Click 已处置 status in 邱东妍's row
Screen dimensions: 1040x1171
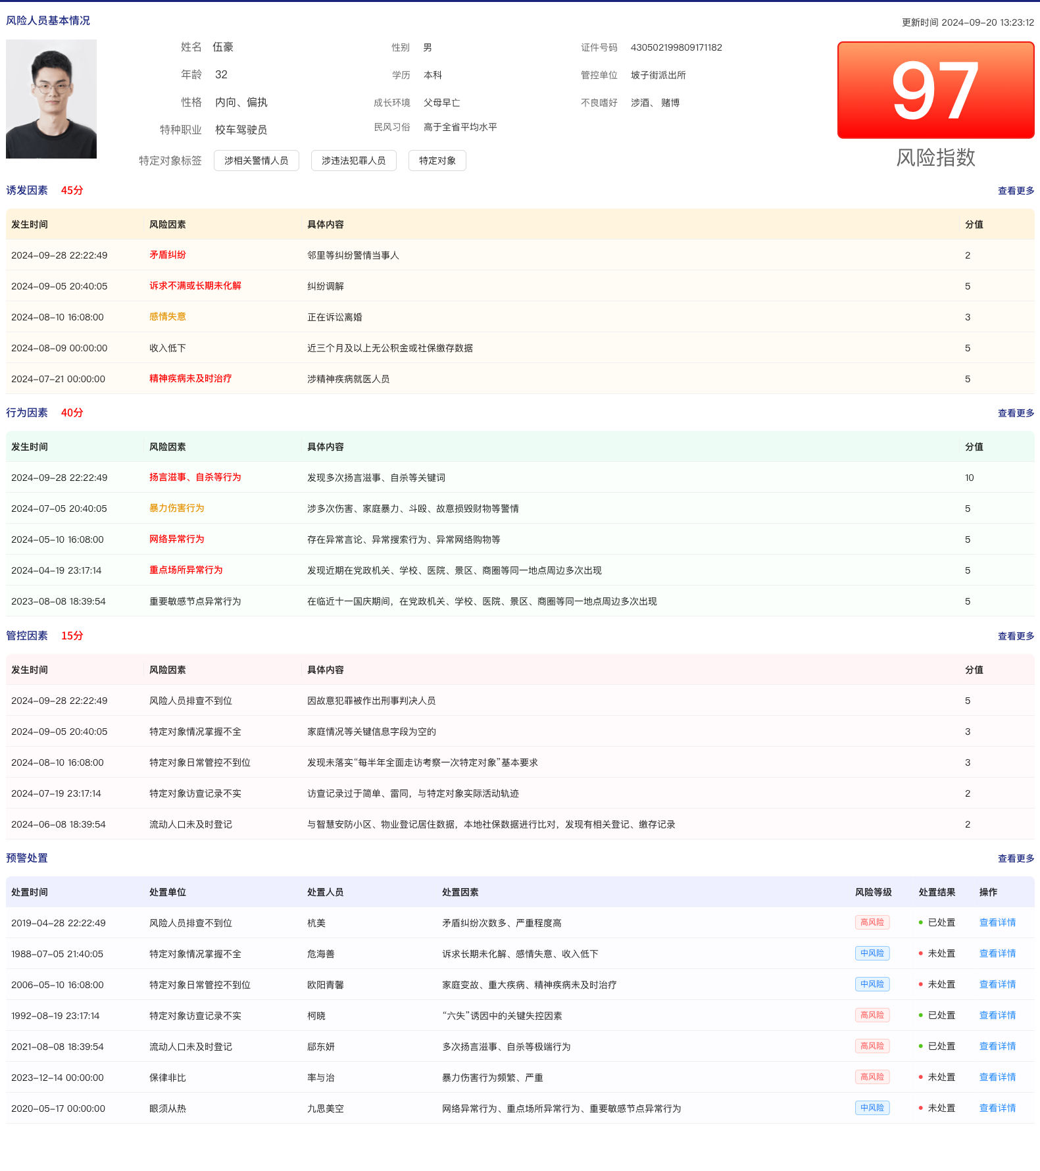pyautogui.click(x=941, y=1046)
